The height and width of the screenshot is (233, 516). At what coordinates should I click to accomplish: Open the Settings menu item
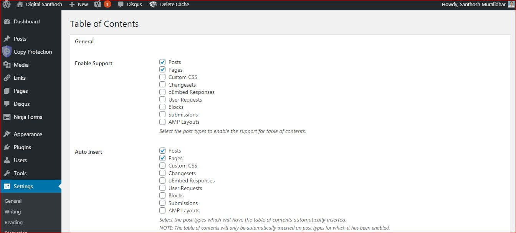coord(31,186)
